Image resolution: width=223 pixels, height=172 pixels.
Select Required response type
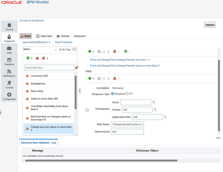click(112, 94)
